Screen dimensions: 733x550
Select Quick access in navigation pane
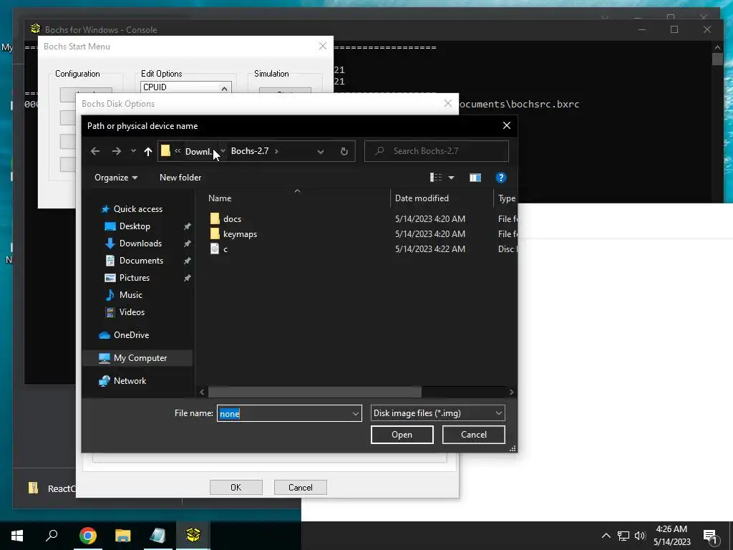pyautogui.click(x=138, y=208)
